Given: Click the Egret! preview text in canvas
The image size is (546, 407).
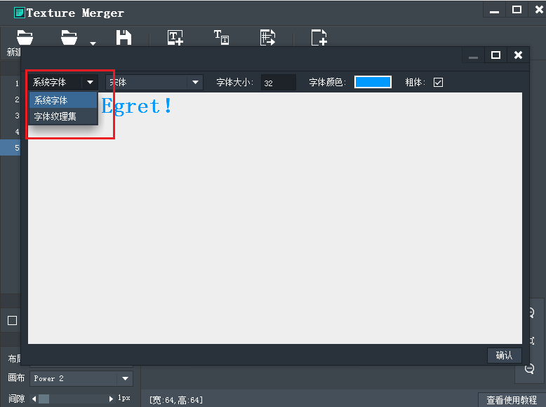Looking at the screenshot, I should coord(137,106).
